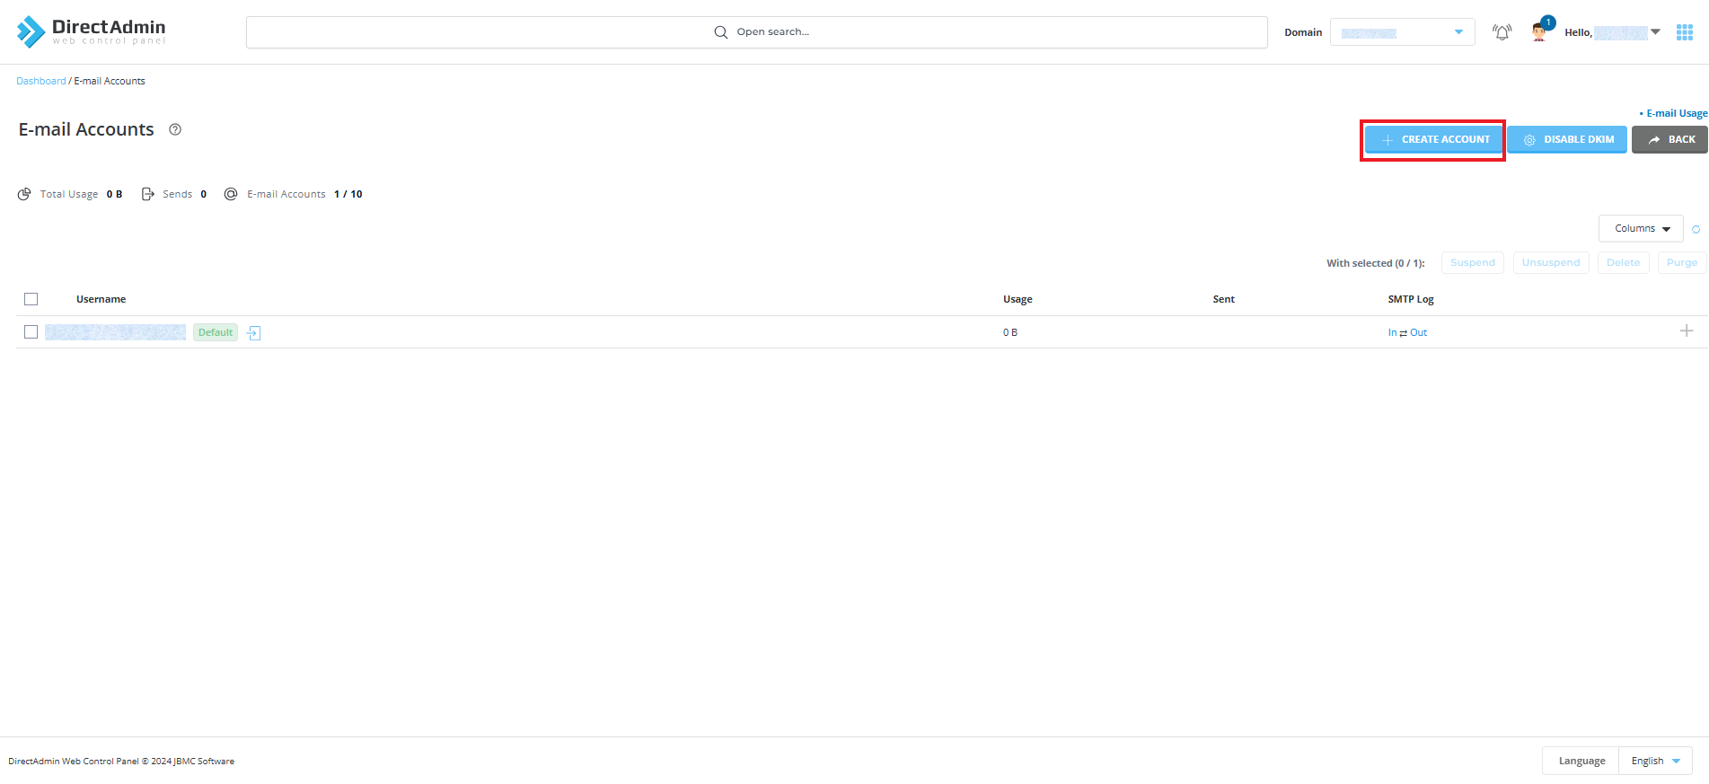This screenshot has width=1709, height=784.
Task: Open the notifications bell icon
Action: 1502,32
